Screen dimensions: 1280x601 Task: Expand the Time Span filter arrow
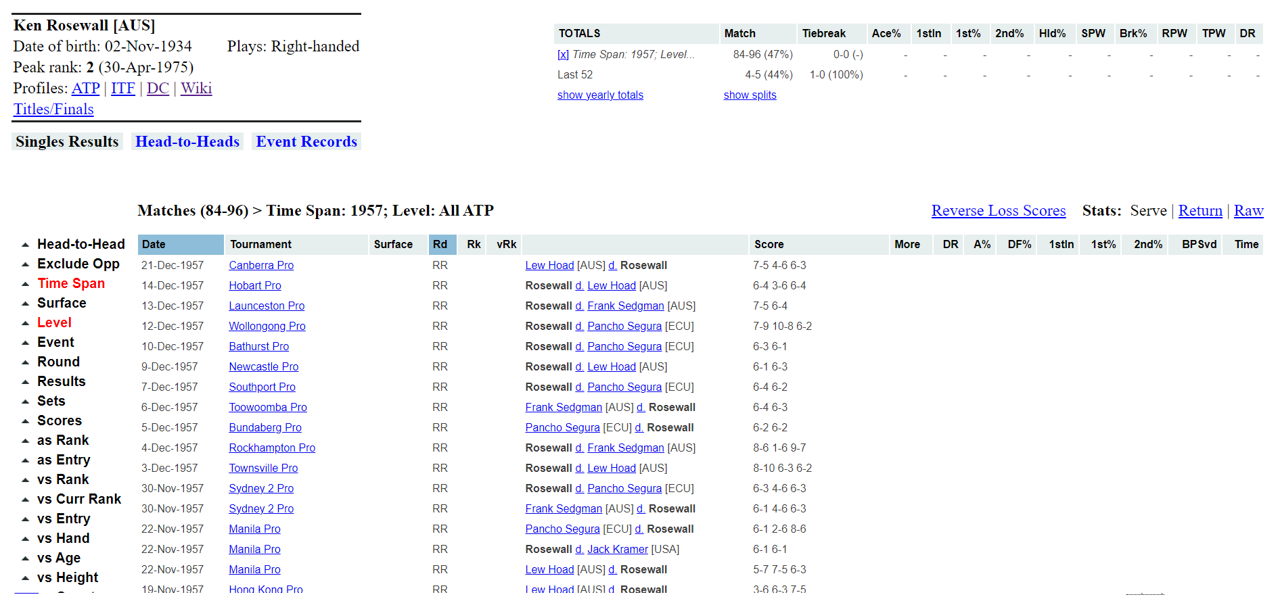[25, 284]
